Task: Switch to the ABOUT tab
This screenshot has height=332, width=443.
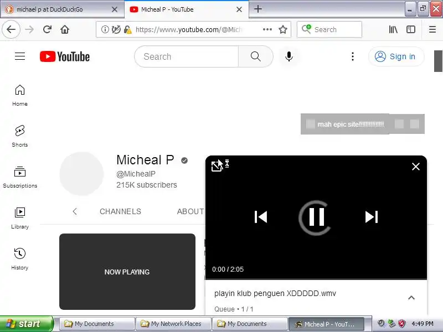Action: (190, 211)
